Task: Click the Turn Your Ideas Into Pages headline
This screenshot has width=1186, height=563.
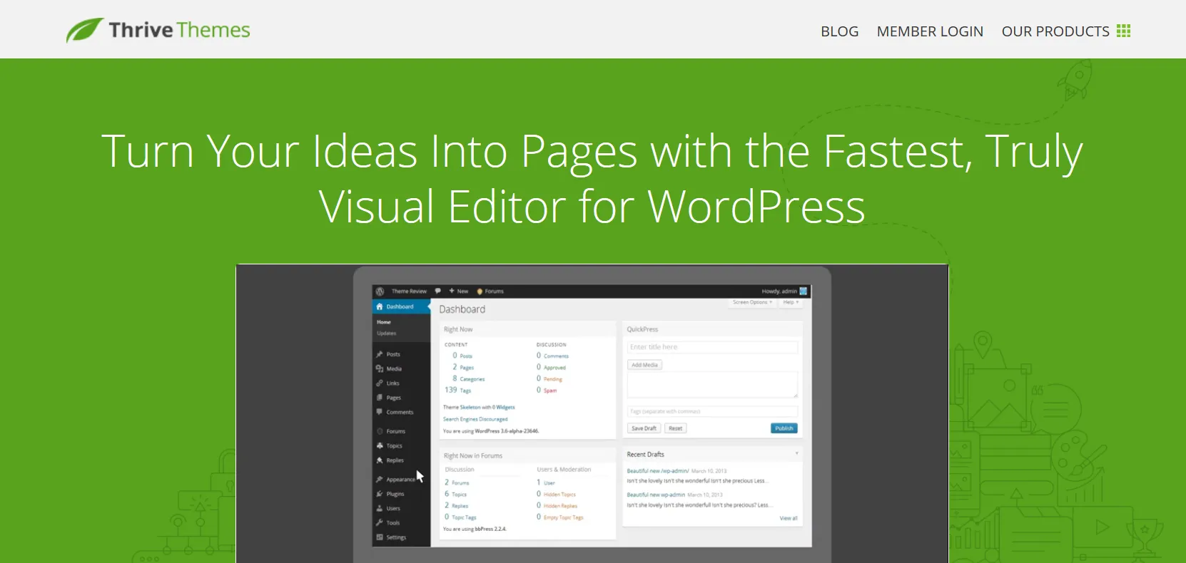Action: coord(592,179)
